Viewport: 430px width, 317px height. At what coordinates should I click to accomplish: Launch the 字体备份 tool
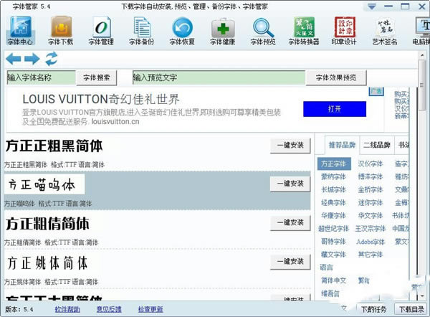point(141,30)
